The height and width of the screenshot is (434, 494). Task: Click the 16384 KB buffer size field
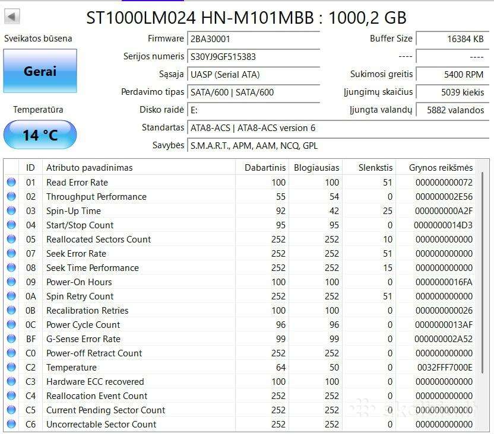[x=452, y=39]
